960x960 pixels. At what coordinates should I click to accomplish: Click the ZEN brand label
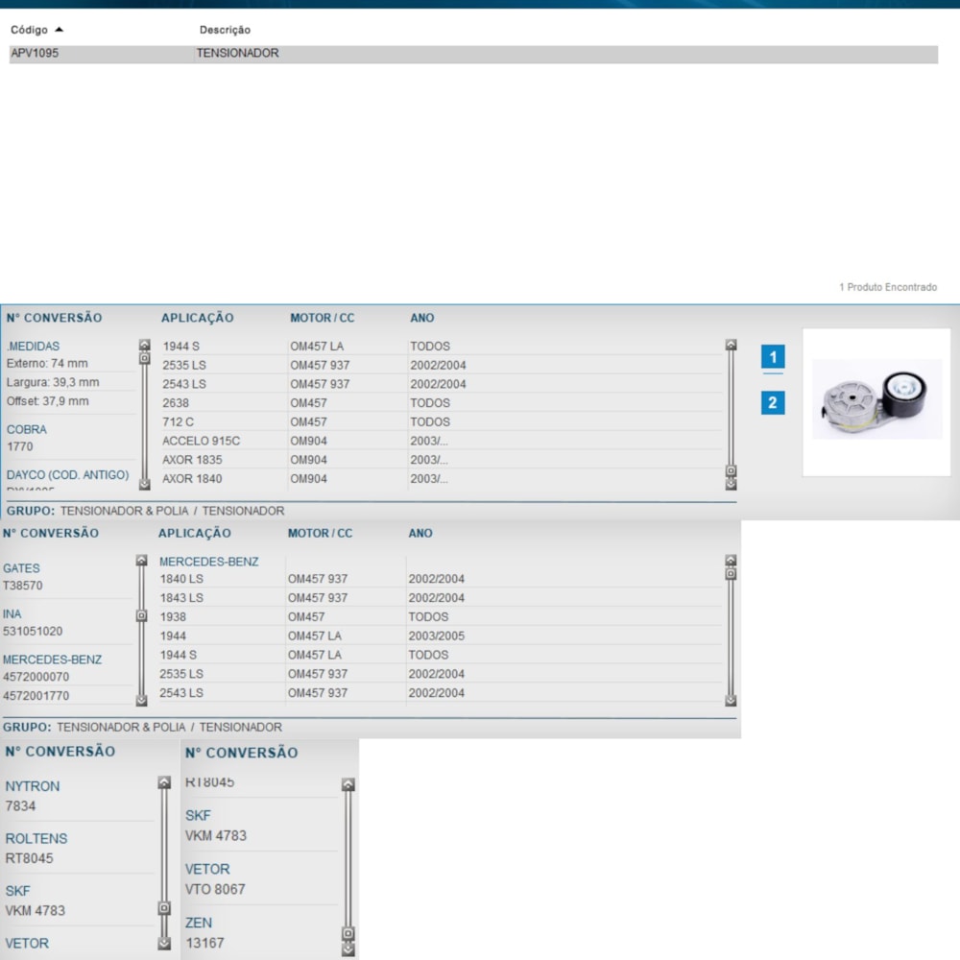coord(199,924)
